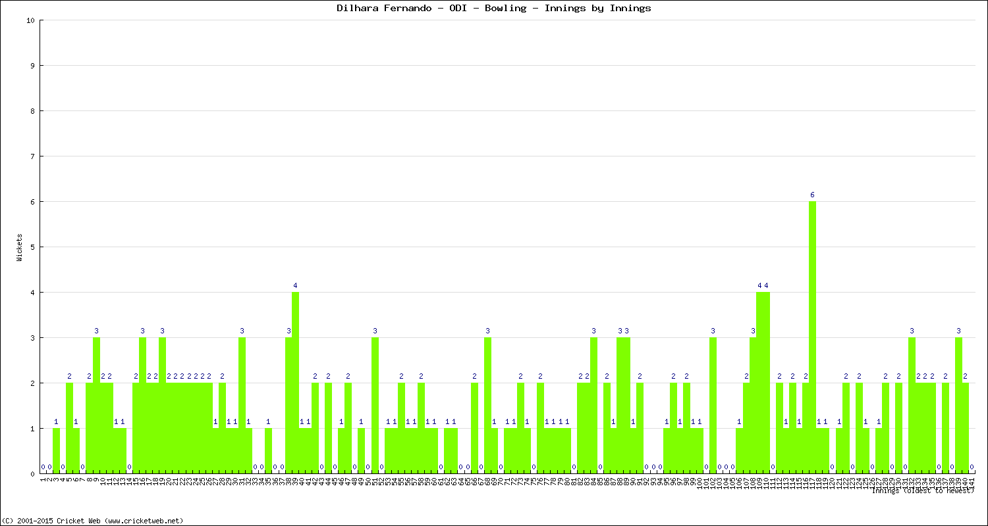Select the tallest green bar at innings 117
The width and height of the screenshot is (988, 526).
pyautogui.click(x=812, y=337)
